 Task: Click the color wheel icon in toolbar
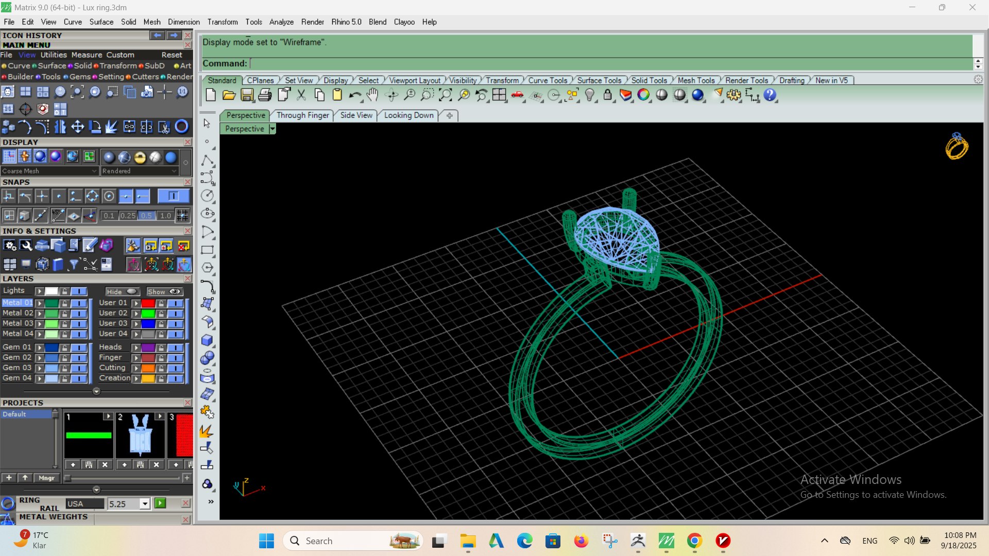click(x=643, y=95)
